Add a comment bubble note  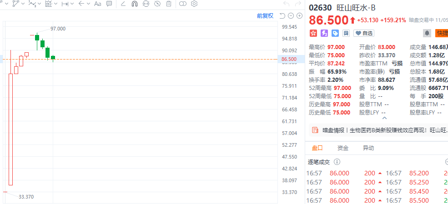coord(109,4)
